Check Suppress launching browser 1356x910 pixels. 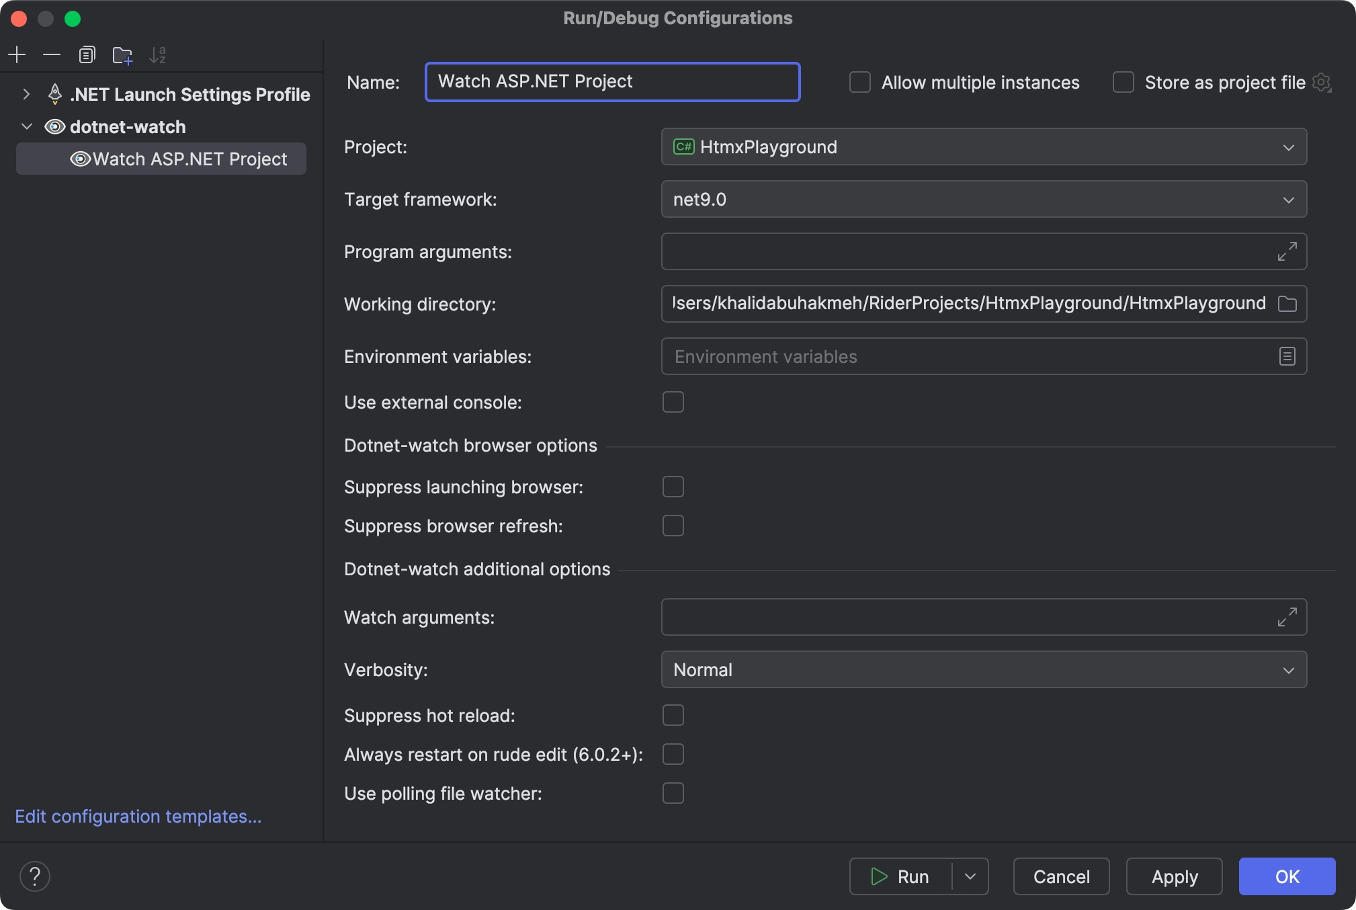point(673,487)
